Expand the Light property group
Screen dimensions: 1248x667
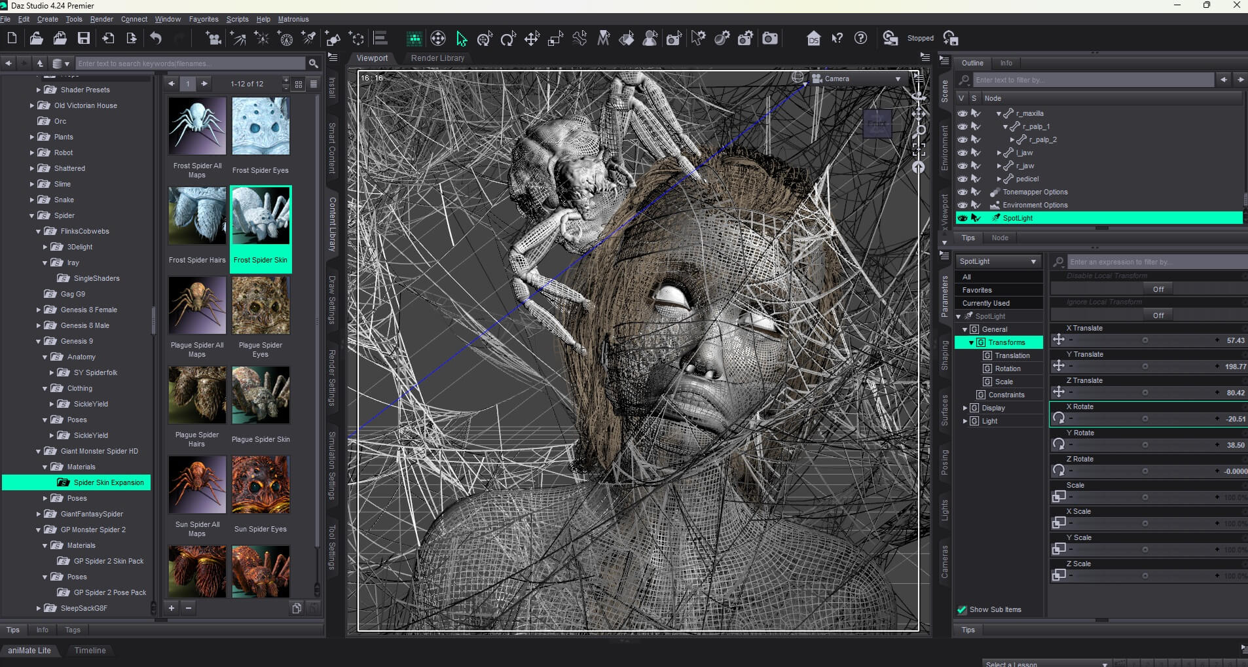(x=964, y=421)
